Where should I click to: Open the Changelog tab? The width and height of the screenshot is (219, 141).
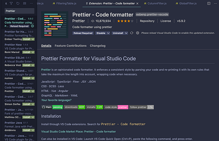pyautogui.click(x=98, y=46)
